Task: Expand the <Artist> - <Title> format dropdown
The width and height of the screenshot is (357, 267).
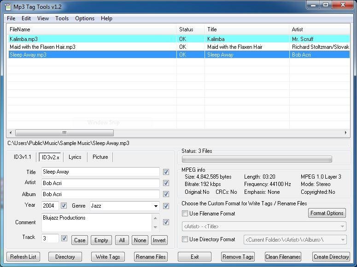Action: click(x=342, y=226)
